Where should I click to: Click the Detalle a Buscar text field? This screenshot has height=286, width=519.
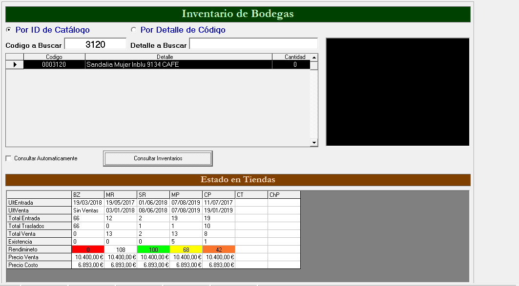[x=253, y=44]
